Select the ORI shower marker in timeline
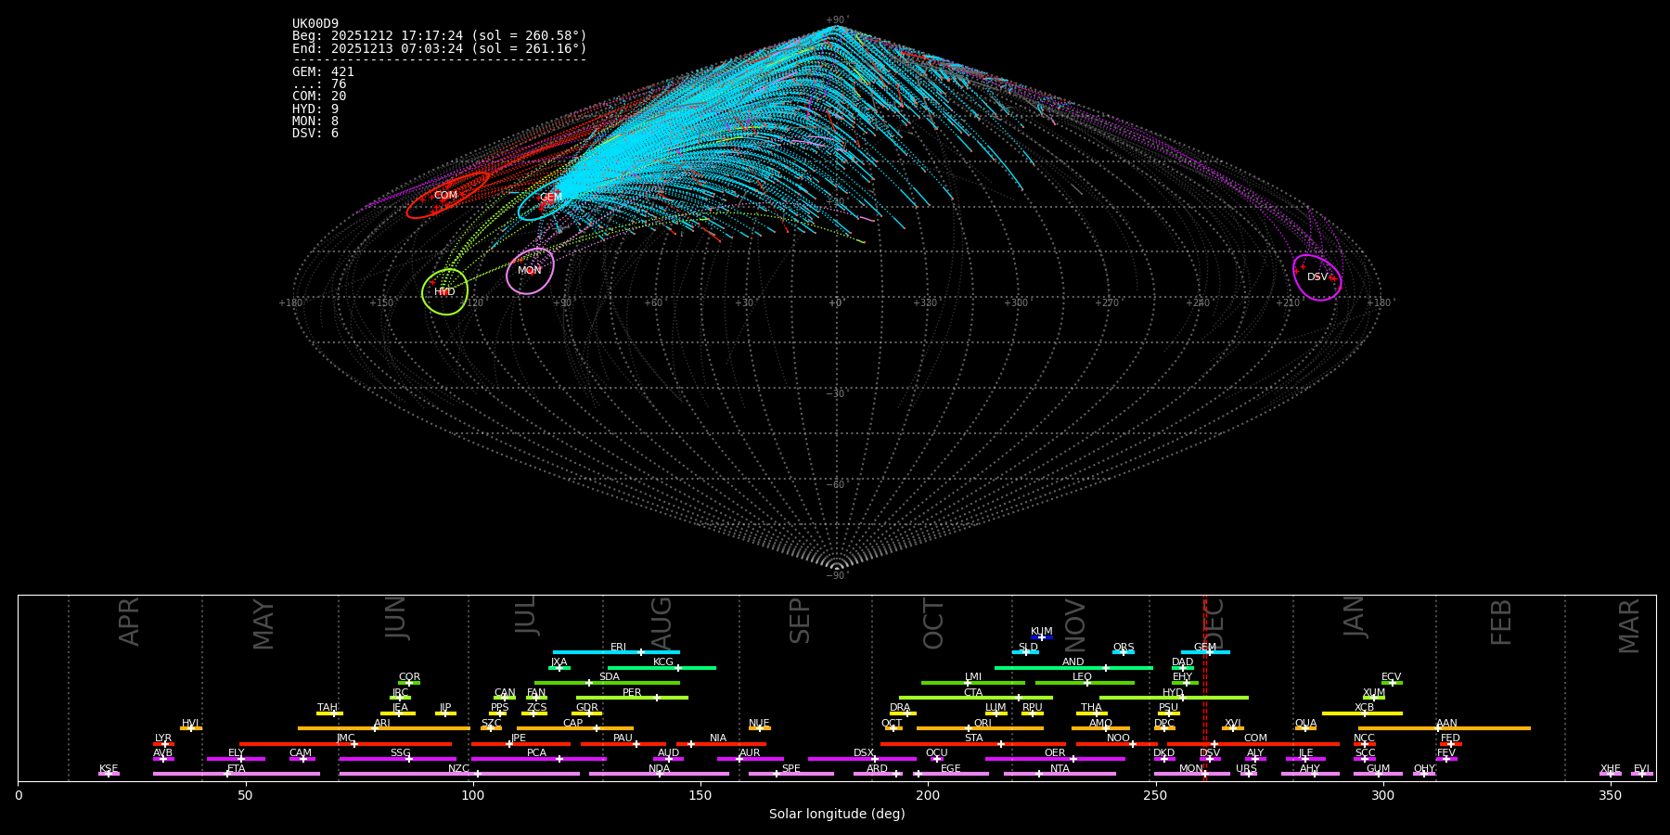Viewport: 1670px width, 835px height. (x=968, y=728)
